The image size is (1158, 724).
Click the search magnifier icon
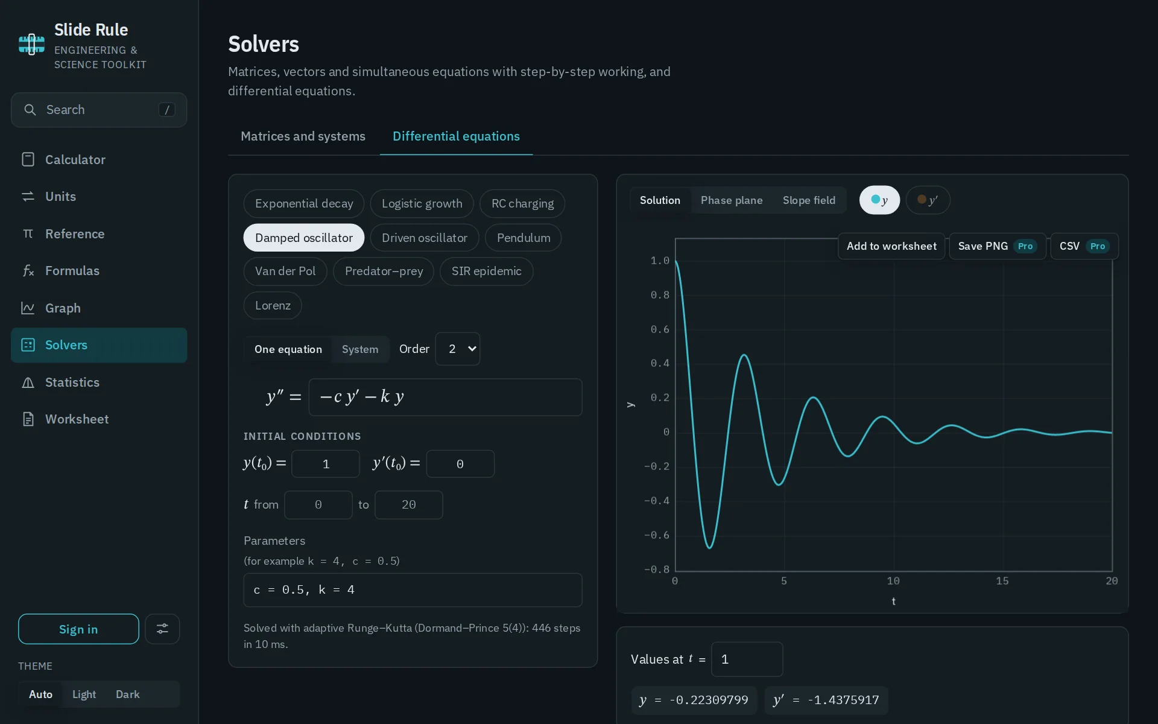pyautogui.click(x=30, y=110)
